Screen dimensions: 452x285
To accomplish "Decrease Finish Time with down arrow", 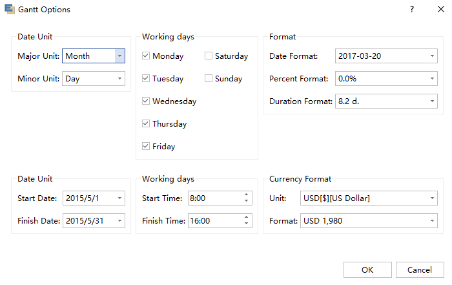I will pos(246,224).
